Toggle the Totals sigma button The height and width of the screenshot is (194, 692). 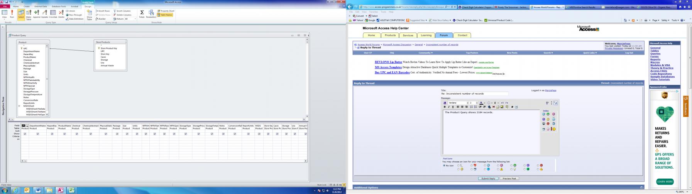[142, 14]
